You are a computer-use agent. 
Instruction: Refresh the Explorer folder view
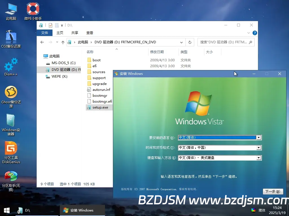190,42
